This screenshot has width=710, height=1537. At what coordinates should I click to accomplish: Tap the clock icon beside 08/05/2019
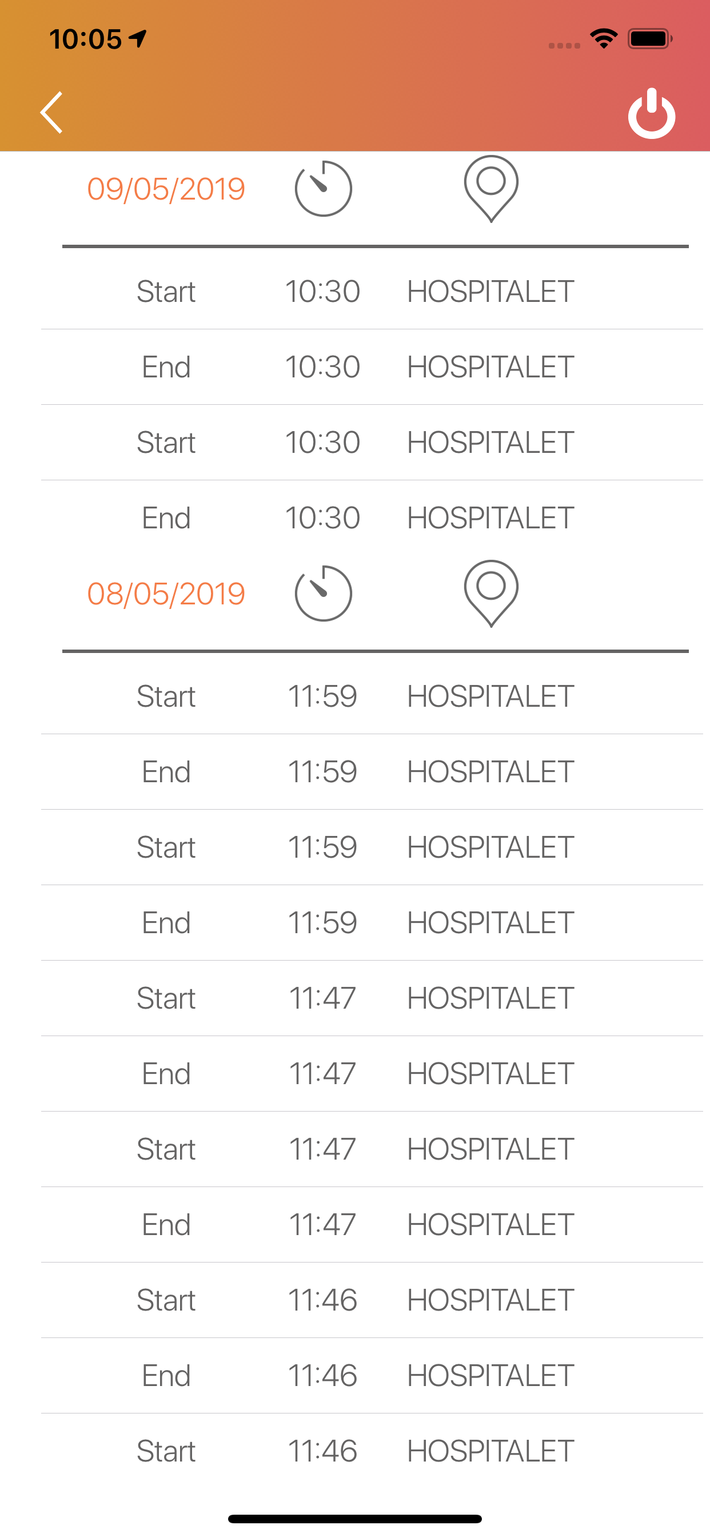pos(324,593)
